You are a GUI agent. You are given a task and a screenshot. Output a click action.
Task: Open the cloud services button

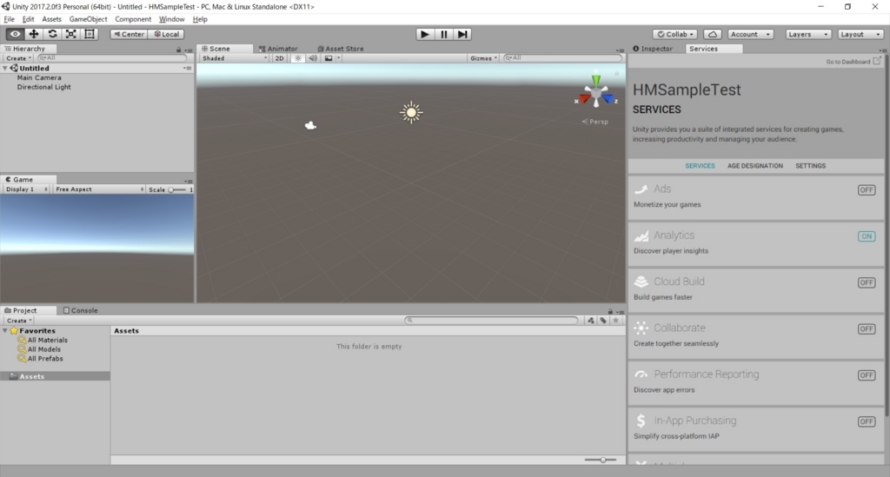[713, 34]
